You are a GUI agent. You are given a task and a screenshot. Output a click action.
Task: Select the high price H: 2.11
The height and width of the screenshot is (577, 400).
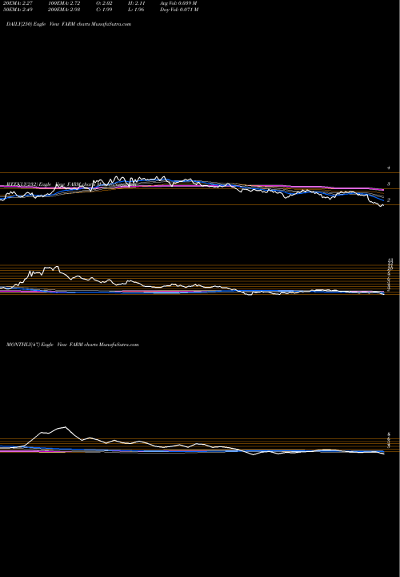[136, 3]
